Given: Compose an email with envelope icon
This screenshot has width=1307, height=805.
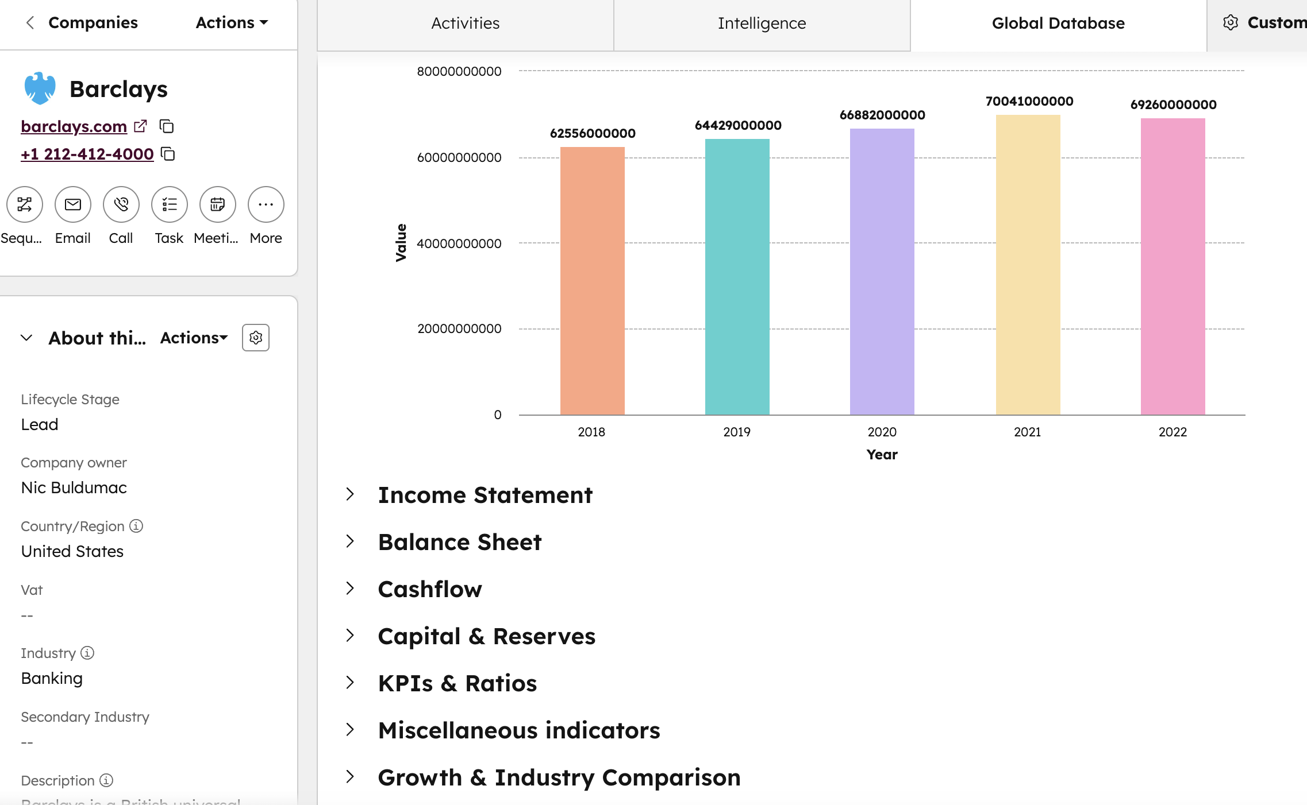Looking at the screenshot, I should tap(73, 204).
